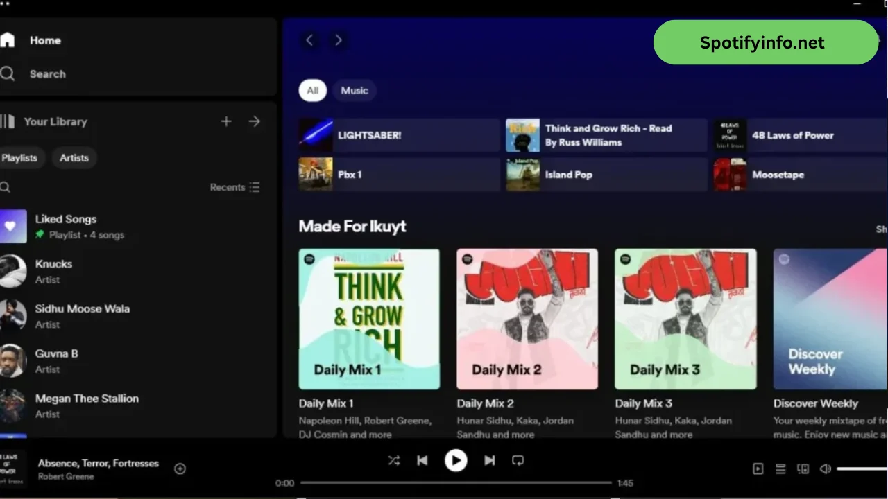
Task: Open the Pbx 1 shortcut tile
Action: coord(400,175)
